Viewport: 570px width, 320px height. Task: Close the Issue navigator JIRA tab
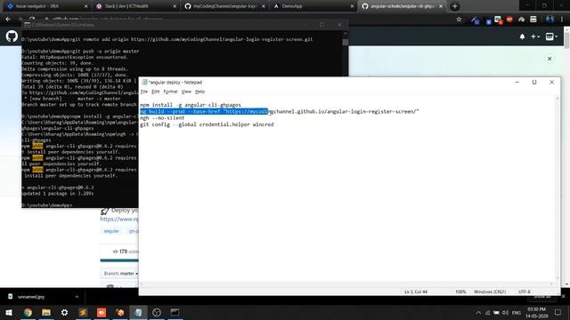pos(85,6)
